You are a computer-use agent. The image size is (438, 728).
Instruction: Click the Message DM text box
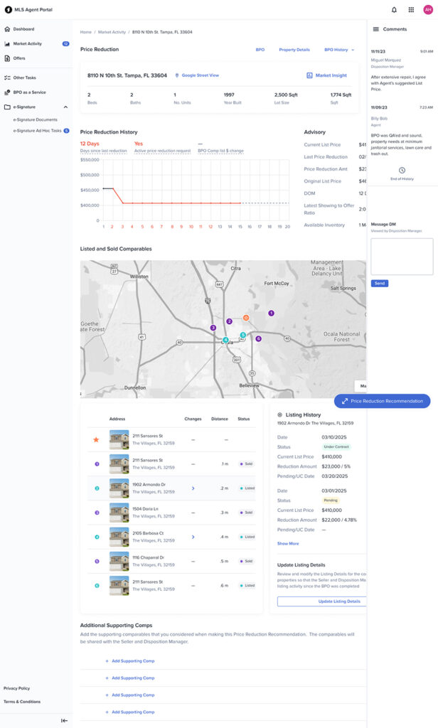pos(402,257)
